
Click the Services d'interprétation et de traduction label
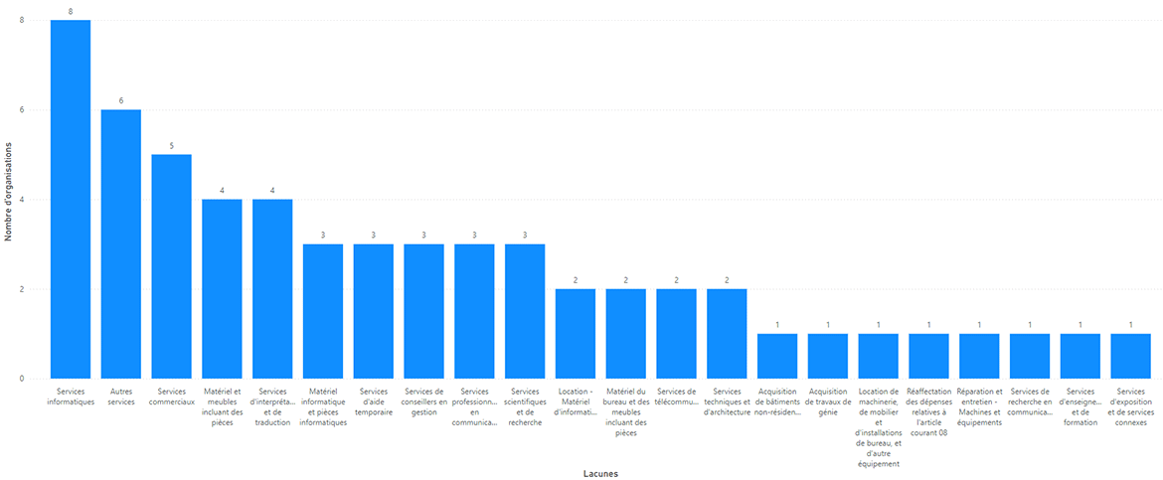point(272,406)
